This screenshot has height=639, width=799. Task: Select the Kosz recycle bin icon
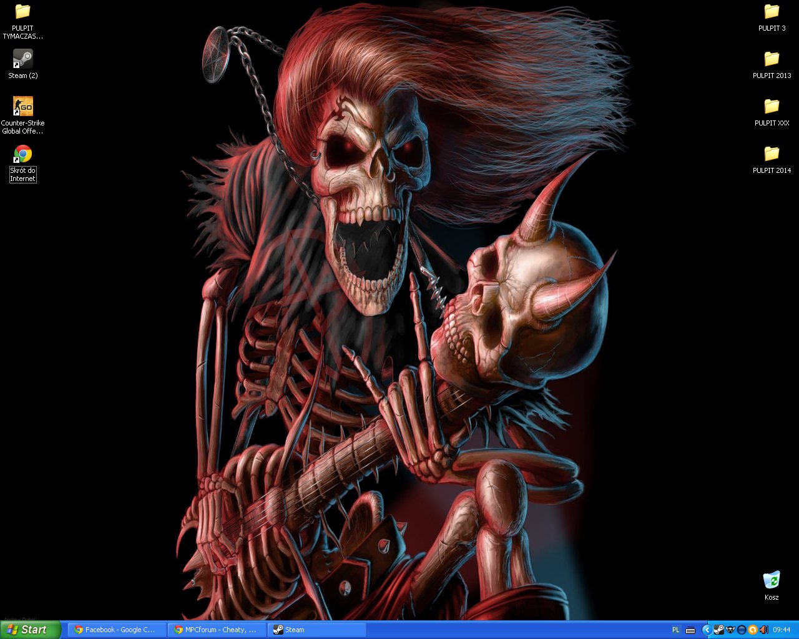click(x=772, y=585)
